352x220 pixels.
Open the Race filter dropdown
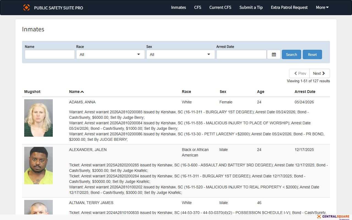(x=111, y=54)
